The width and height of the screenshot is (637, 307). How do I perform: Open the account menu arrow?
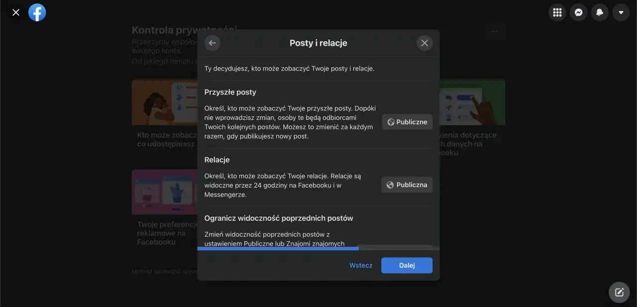click(x=621, y=12)
